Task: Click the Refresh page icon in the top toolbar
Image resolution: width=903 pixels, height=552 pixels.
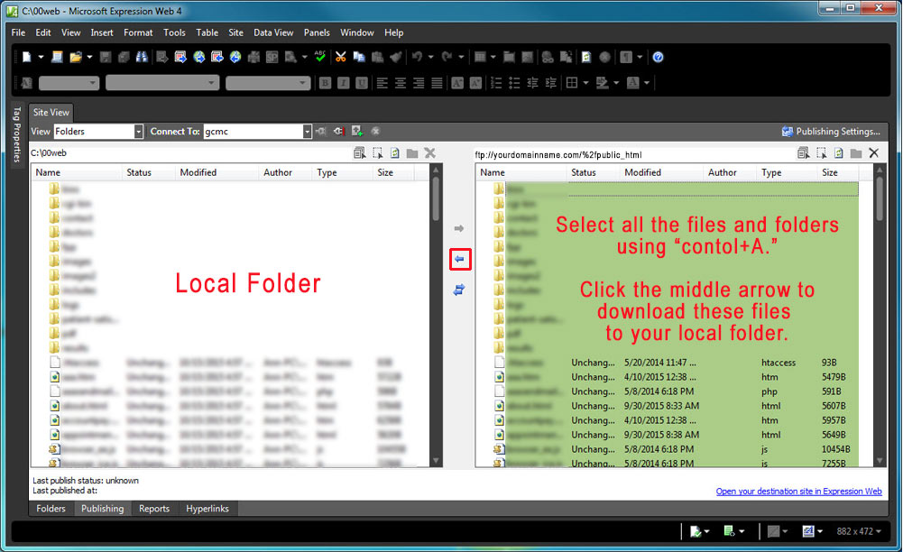Action: pyautogui.click(x=586, y=57)
